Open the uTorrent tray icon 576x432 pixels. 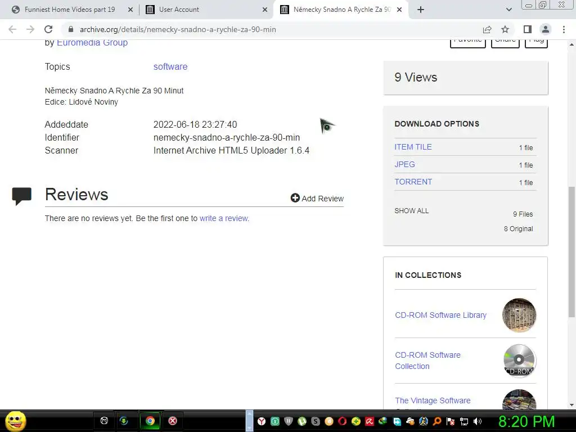pyautogui.click(x=302, y=421)
